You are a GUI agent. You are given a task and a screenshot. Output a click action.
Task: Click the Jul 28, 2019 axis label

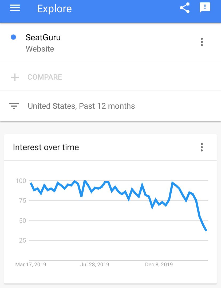(95, 264)
